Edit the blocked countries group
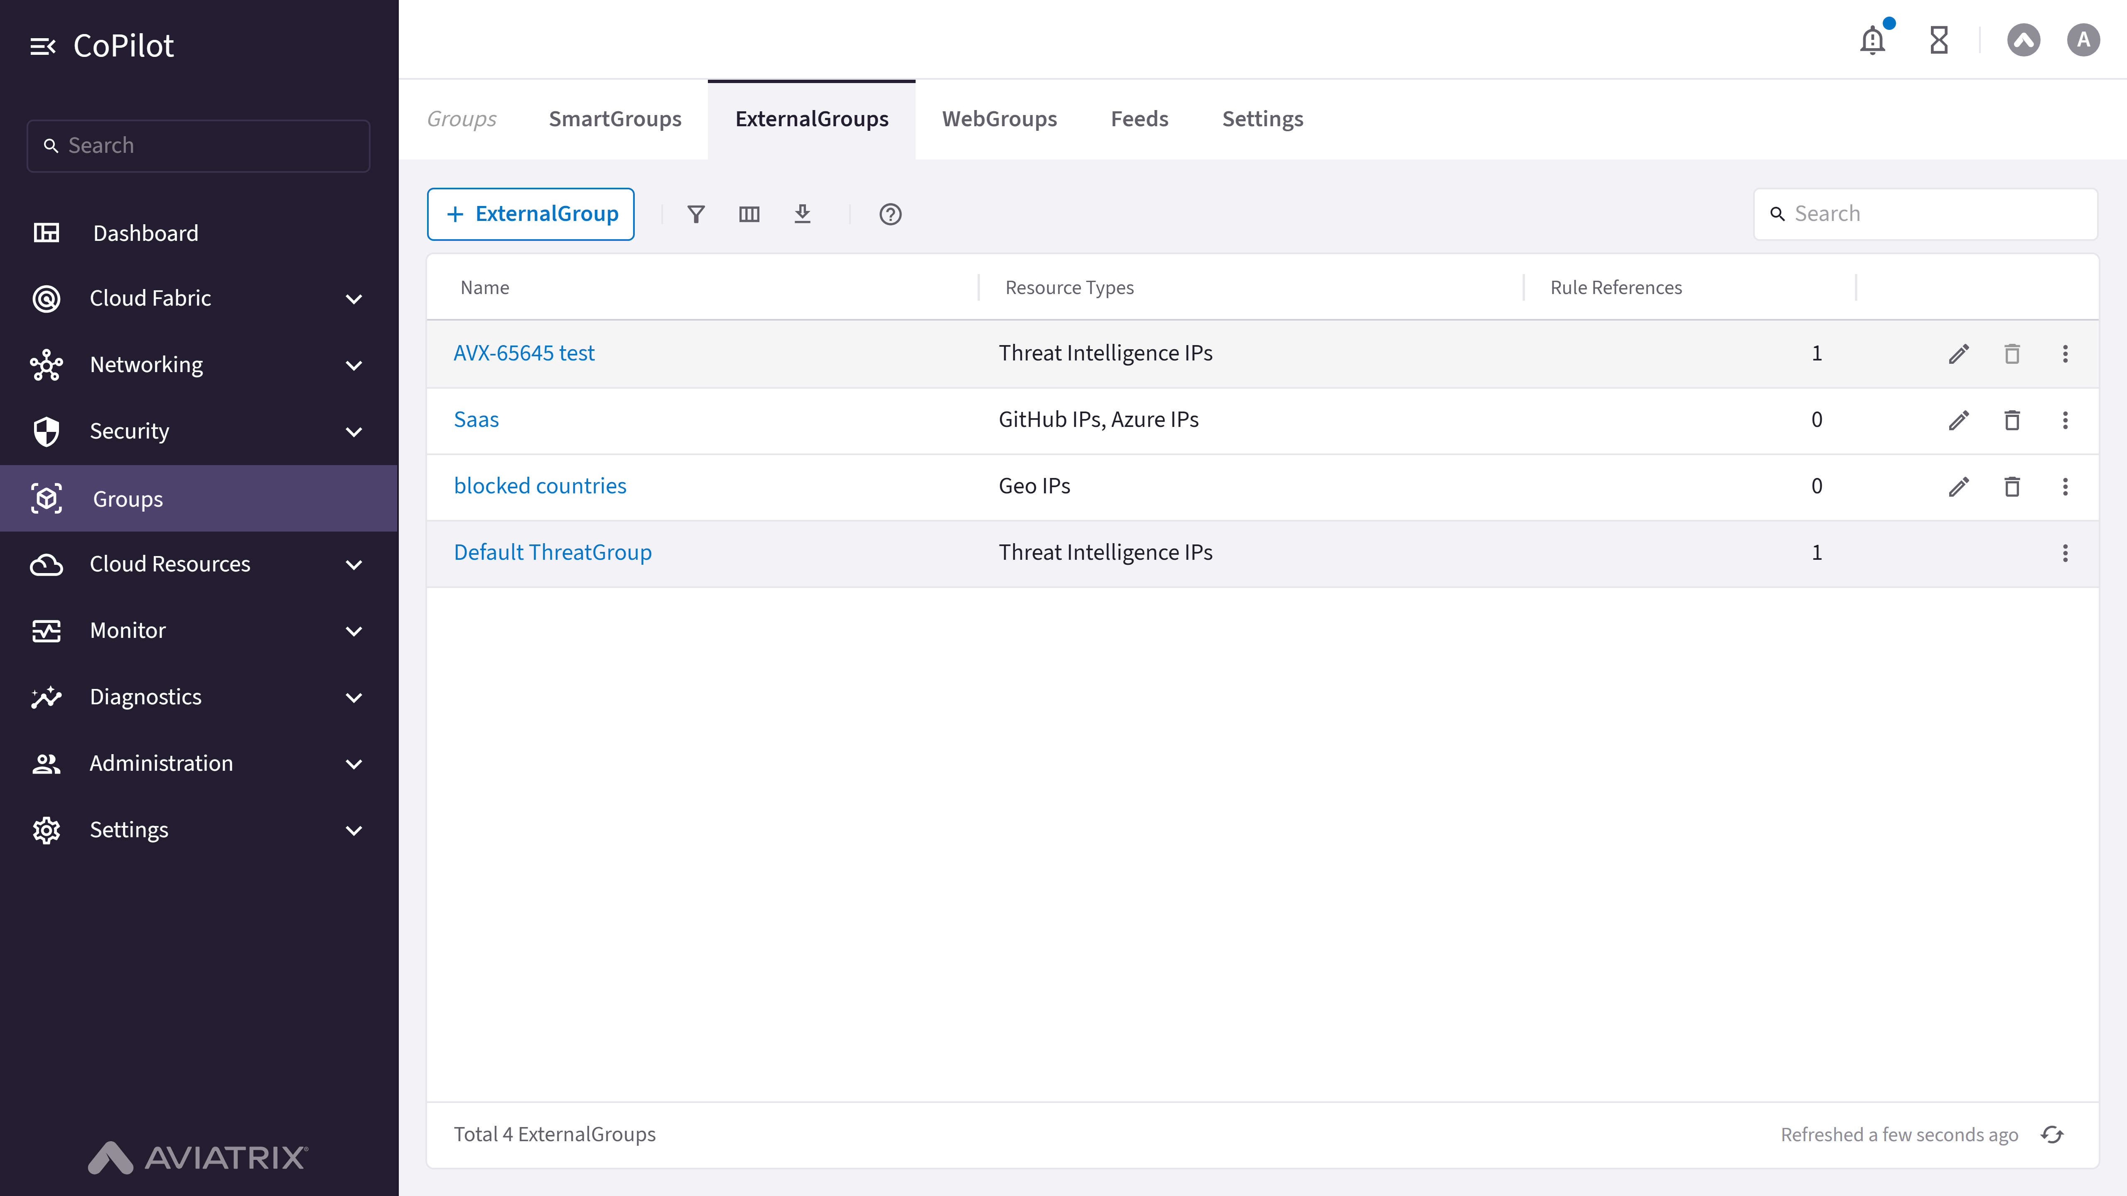This screenshot has height=1196, width=2127. coord(1960,487)
